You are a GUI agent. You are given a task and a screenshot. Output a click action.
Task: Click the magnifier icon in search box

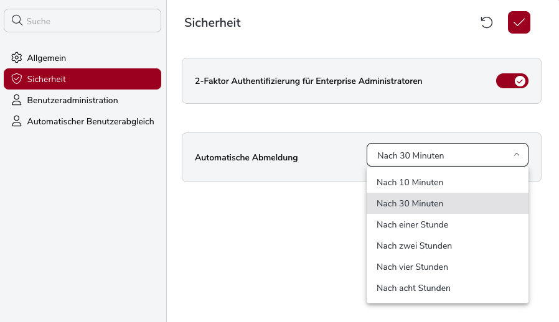(x=17, y=21)
